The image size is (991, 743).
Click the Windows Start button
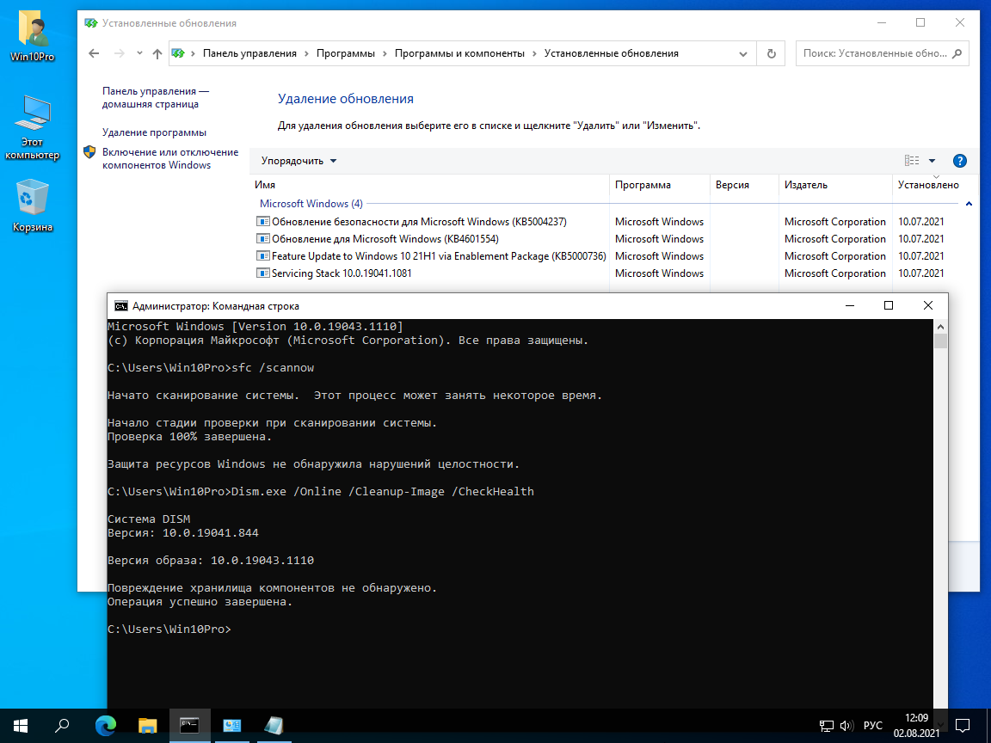click(x=21, y=725)
